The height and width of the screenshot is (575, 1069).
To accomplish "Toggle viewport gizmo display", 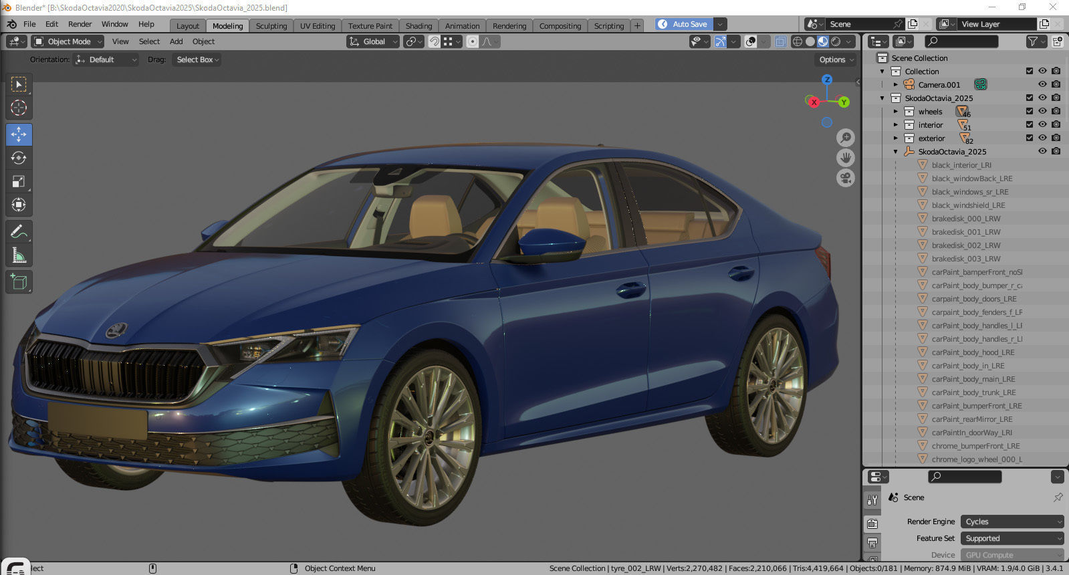I will 720,41.
